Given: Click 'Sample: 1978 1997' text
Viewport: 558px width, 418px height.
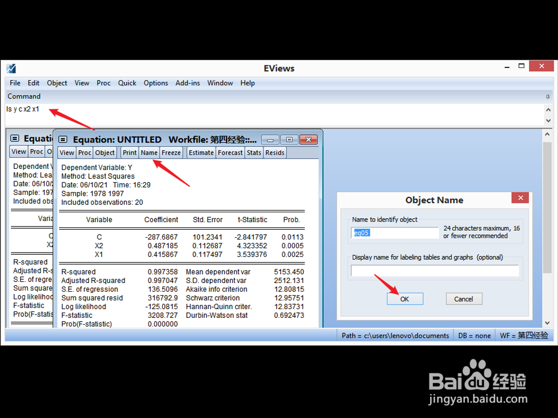Looking at the screenshot, I should pyautogui.click(x=93, y=194).
